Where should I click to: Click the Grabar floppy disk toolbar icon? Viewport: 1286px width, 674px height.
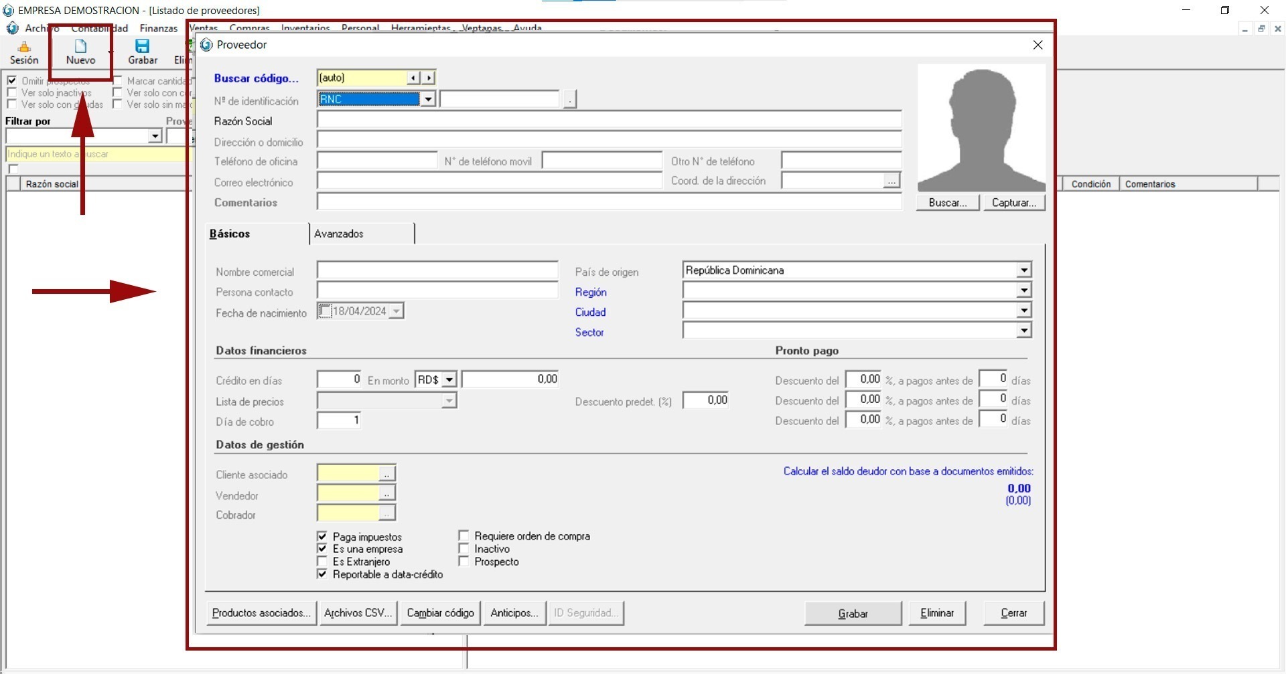tap(142, 46)
